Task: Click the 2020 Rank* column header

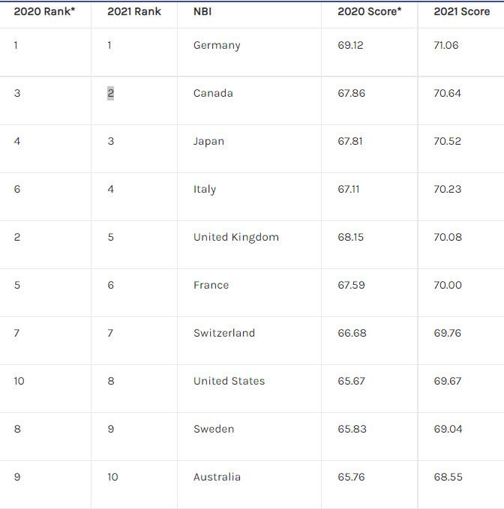Action: click(44, 11)
